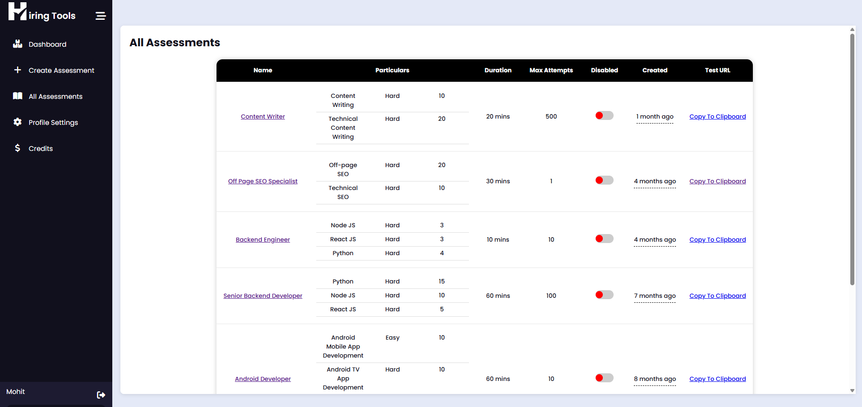Toggle Disabled switch for Senior Backend Developer
The image size is (862, 407).
[604, 295]
